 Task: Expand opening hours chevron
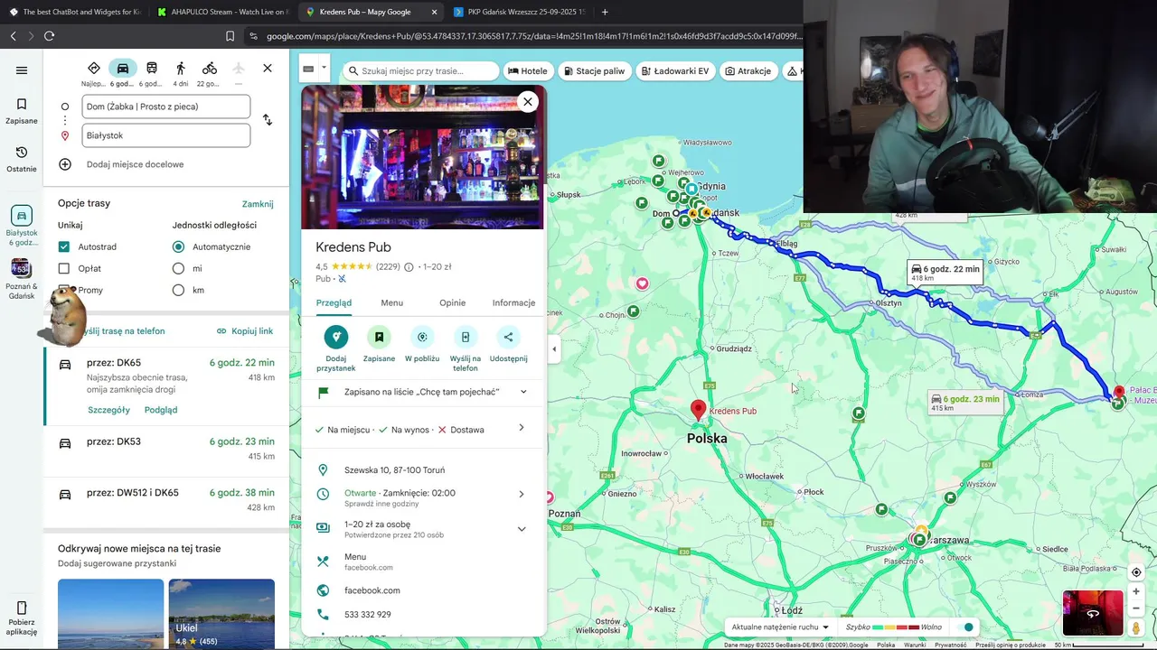(522, 494)
